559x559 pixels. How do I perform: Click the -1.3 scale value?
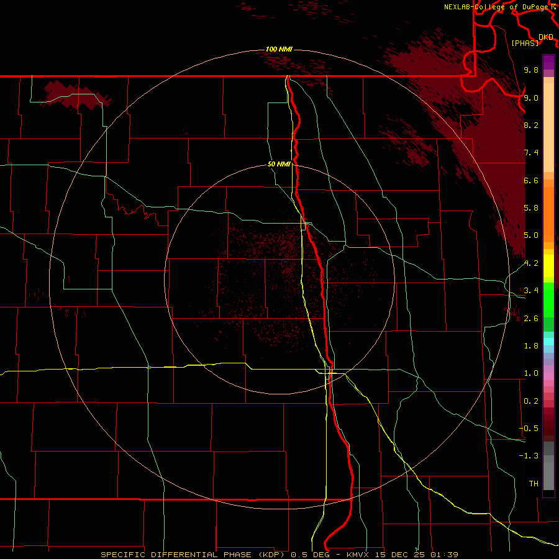[x=529, y=456]
